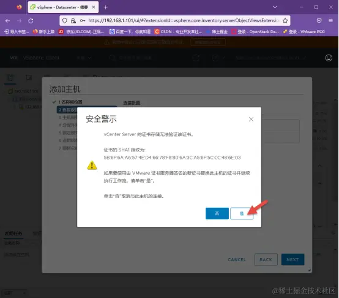Open the OpenStack Dashboard bookmark

[255, 32]
